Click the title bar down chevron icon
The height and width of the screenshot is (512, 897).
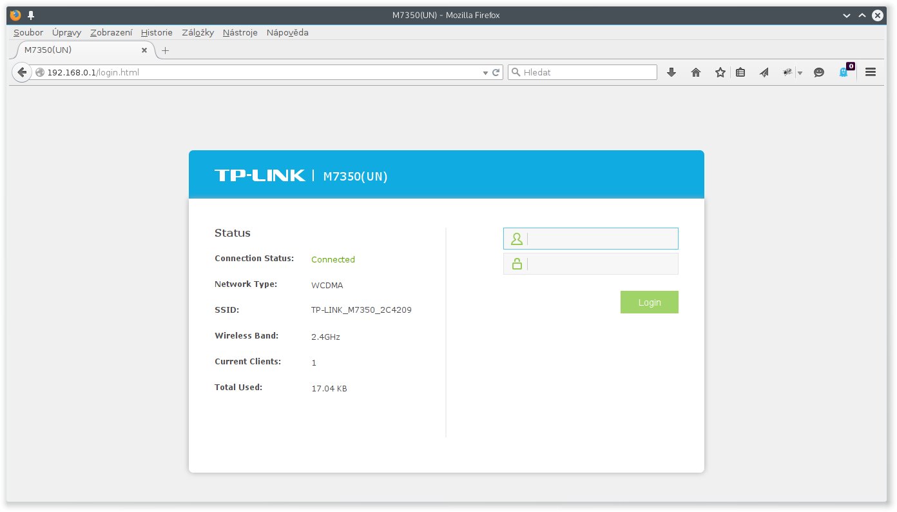847,15
